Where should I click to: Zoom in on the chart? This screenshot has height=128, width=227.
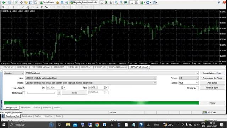[x=116, y=2]
